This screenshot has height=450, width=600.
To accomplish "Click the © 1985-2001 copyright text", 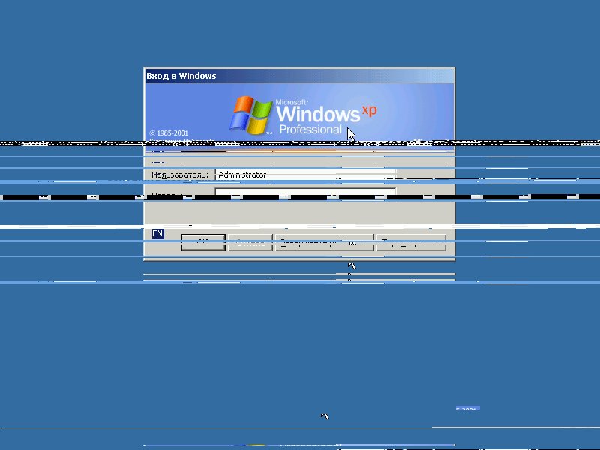I will click(169, 133).
